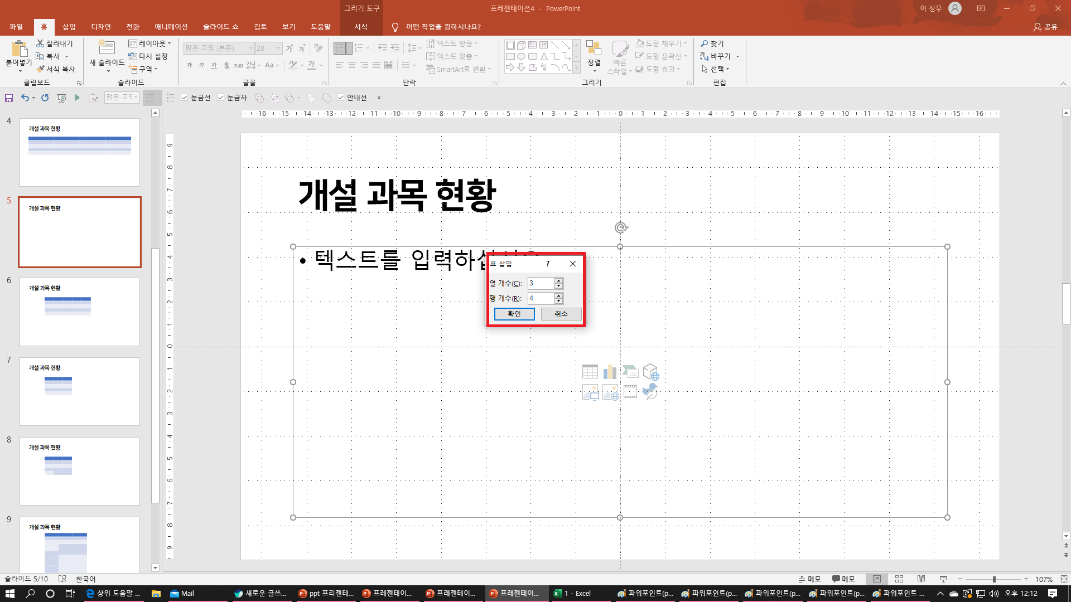This screenshot has height=602, width=1071.
Task: Open the 애니메이션 ribbon tab
Action: point(171,27)
